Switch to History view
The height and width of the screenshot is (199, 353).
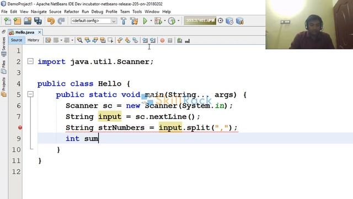coord(33,40)
